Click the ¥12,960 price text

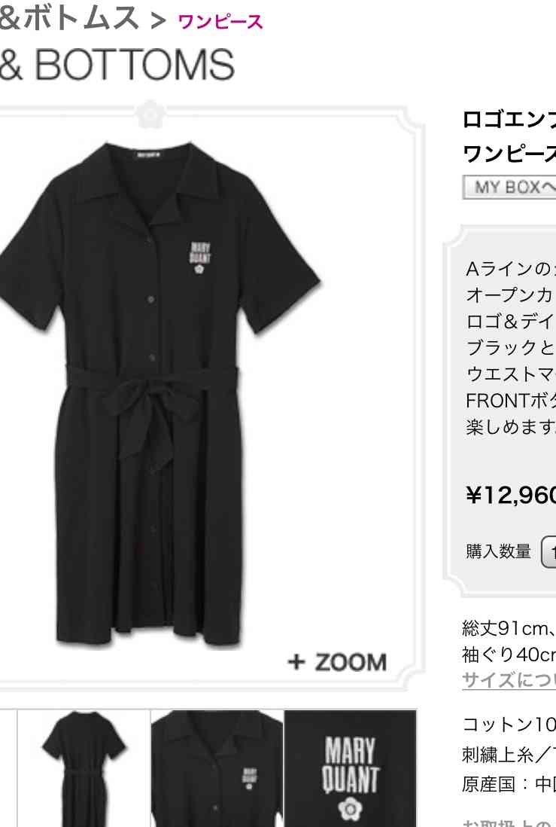(510, 495)
